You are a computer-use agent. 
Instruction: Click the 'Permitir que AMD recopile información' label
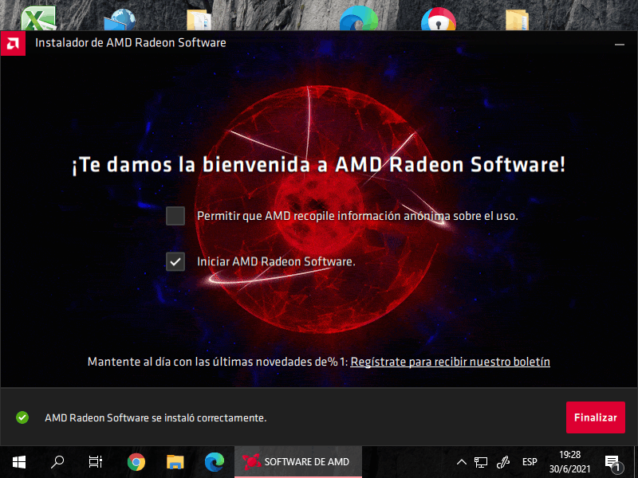coord(357,216)
